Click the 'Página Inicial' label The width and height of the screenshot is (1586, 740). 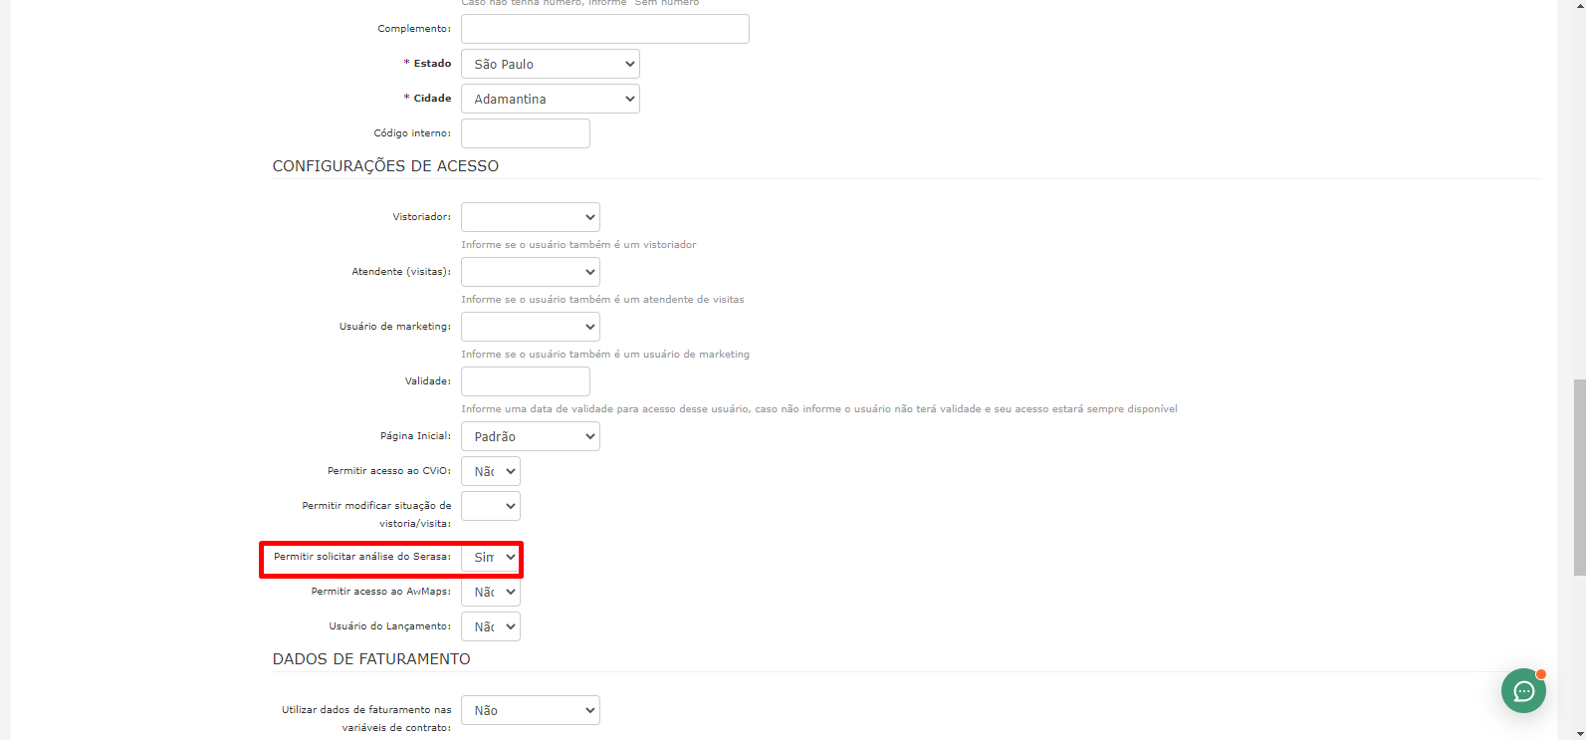(415, 436)
